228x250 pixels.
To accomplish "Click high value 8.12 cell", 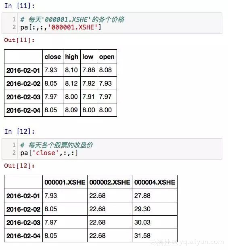I will (72, 84).
